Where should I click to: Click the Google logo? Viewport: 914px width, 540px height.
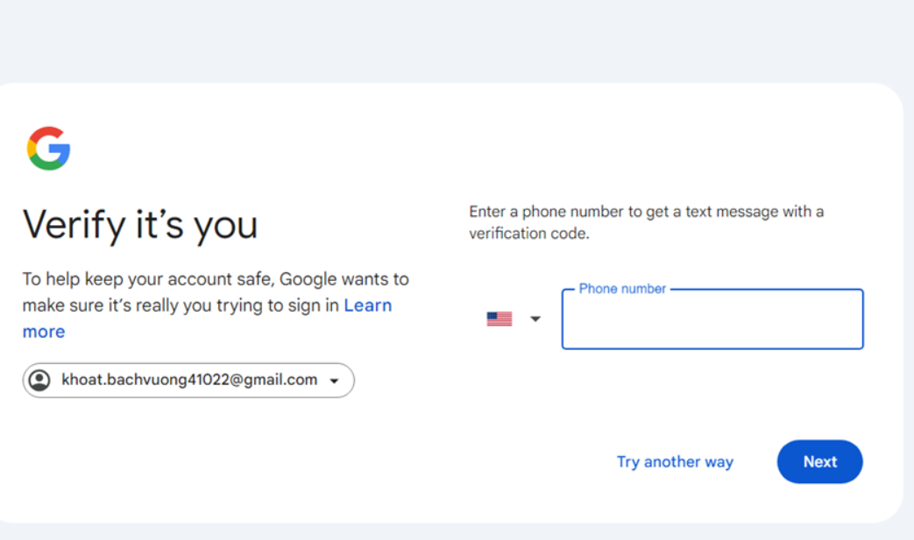tap(49, 148)
